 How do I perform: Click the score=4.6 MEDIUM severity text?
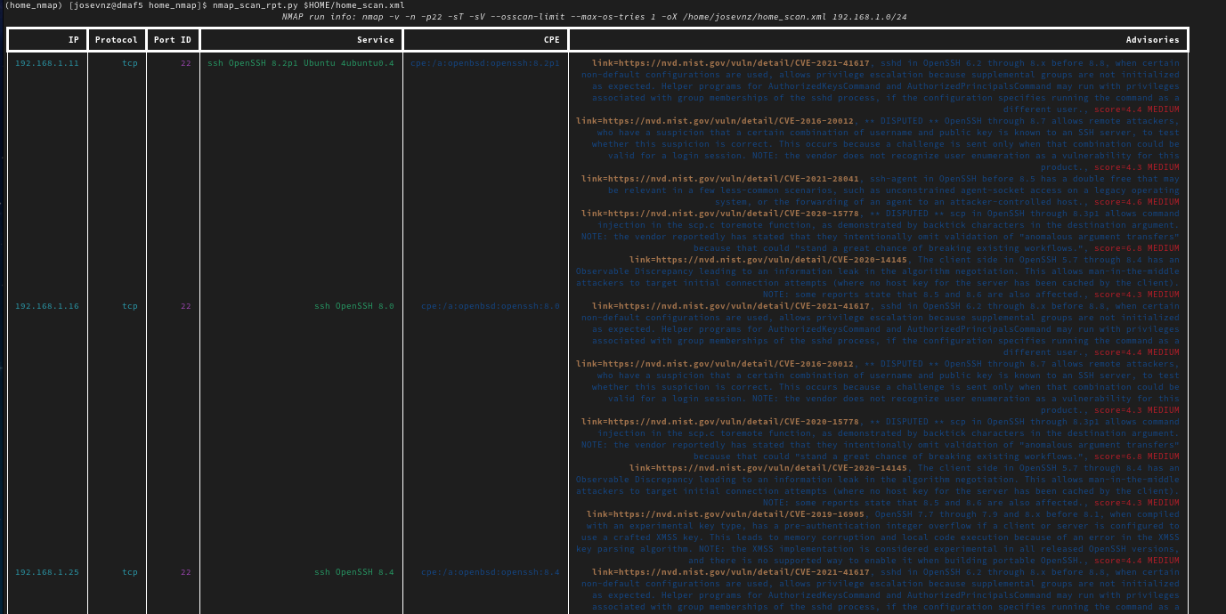(1137, 202)
